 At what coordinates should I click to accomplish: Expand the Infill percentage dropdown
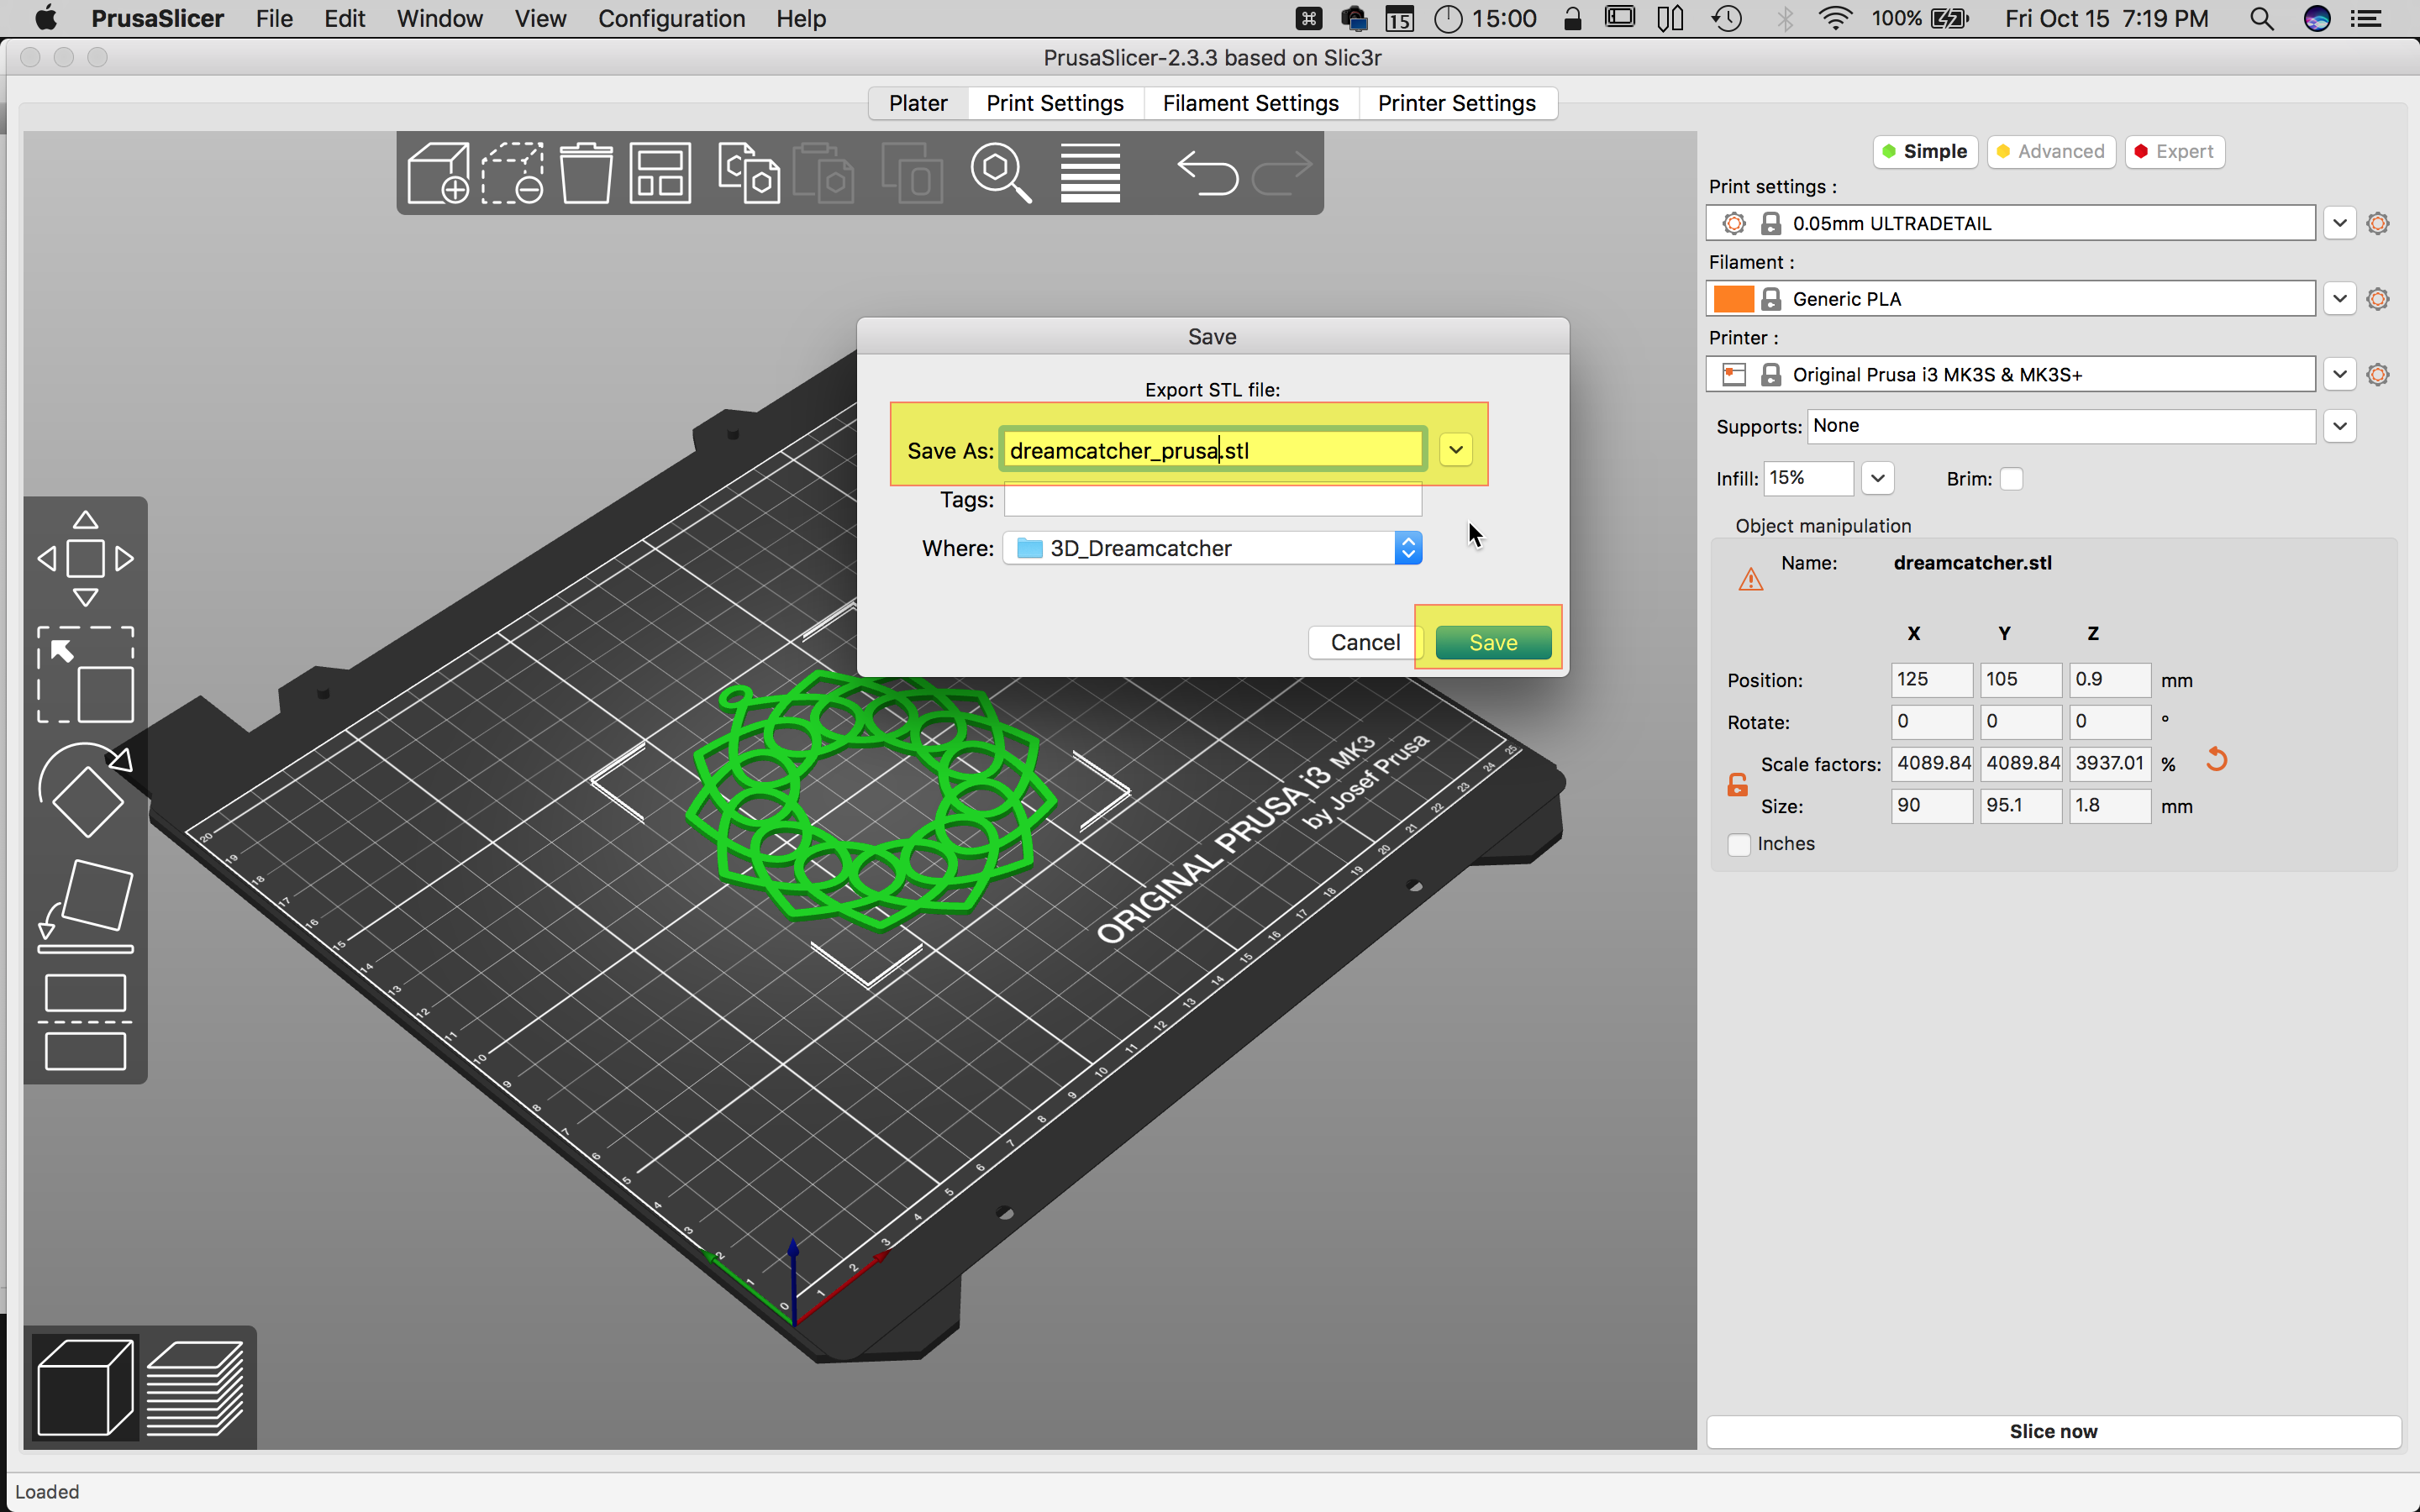point(1877,478)
